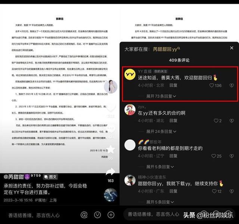The width and height of the screenshot is (239, 224).
Task: Dislike the YY直播 comment broken-heart icon
Action: pyautogui.click(x=231, y=85)
